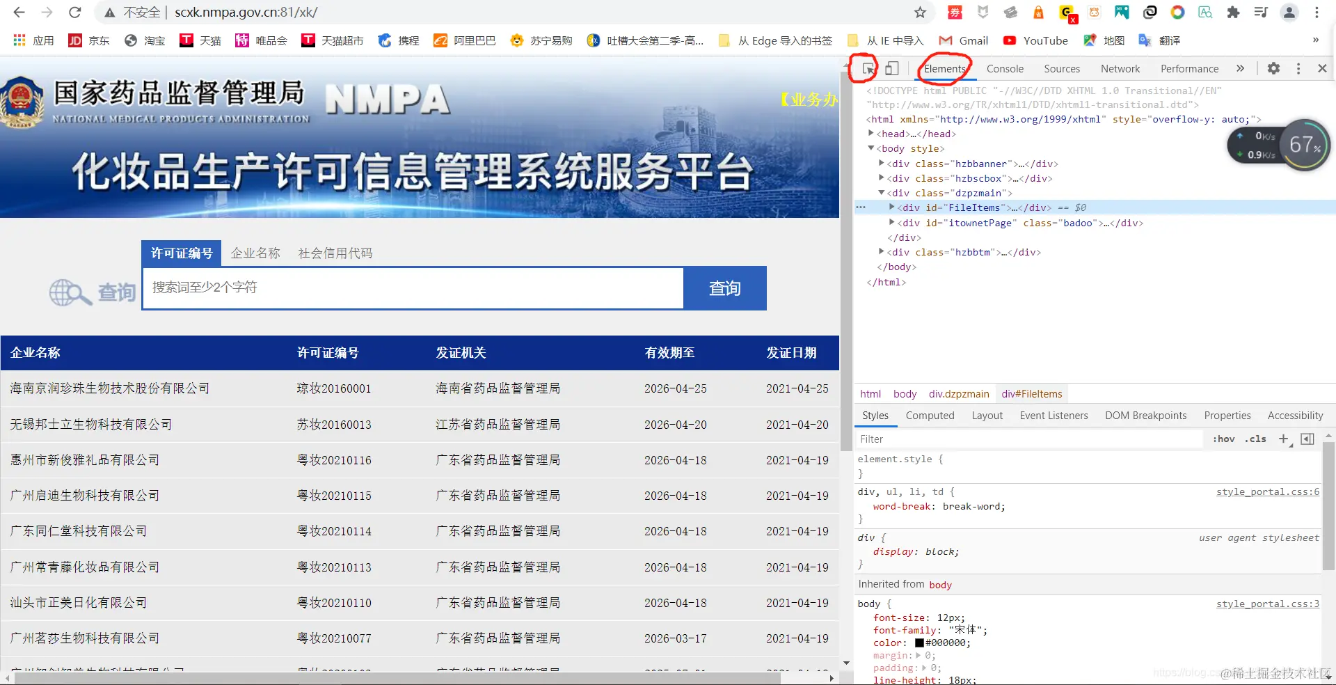Open the 京东 bookmark
1336x685 pixels.
coord(88,40)
